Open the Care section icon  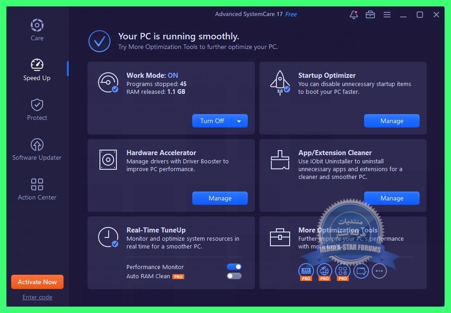[37, 25]
